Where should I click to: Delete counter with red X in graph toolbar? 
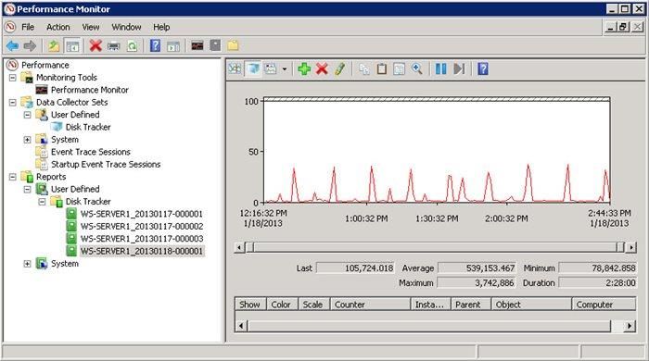[x=322, y=68]
